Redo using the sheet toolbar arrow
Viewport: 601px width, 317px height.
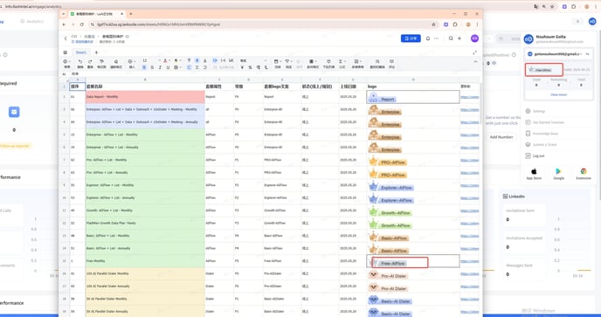tap(90, 63)
